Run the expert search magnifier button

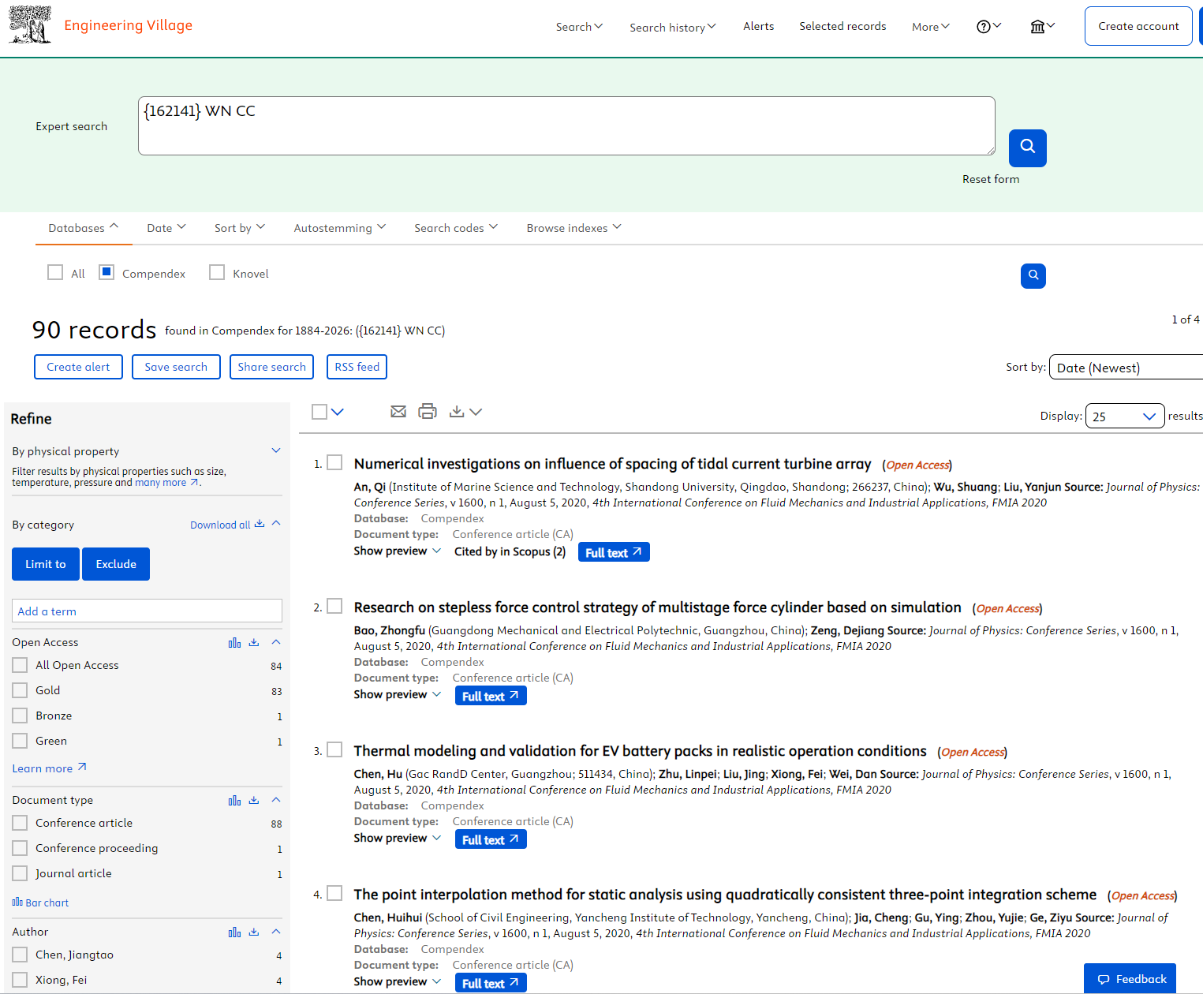(1027, 148)
